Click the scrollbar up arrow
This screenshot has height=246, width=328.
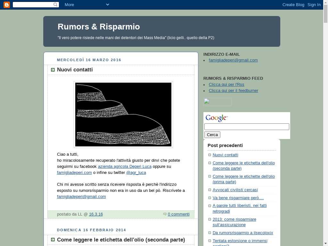[325, 3]
